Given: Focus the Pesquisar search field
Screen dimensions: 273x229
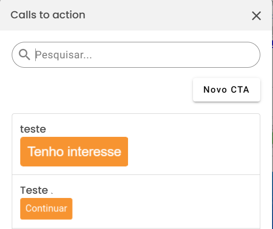Looking at the screenshot, I should tap(136, 55).
